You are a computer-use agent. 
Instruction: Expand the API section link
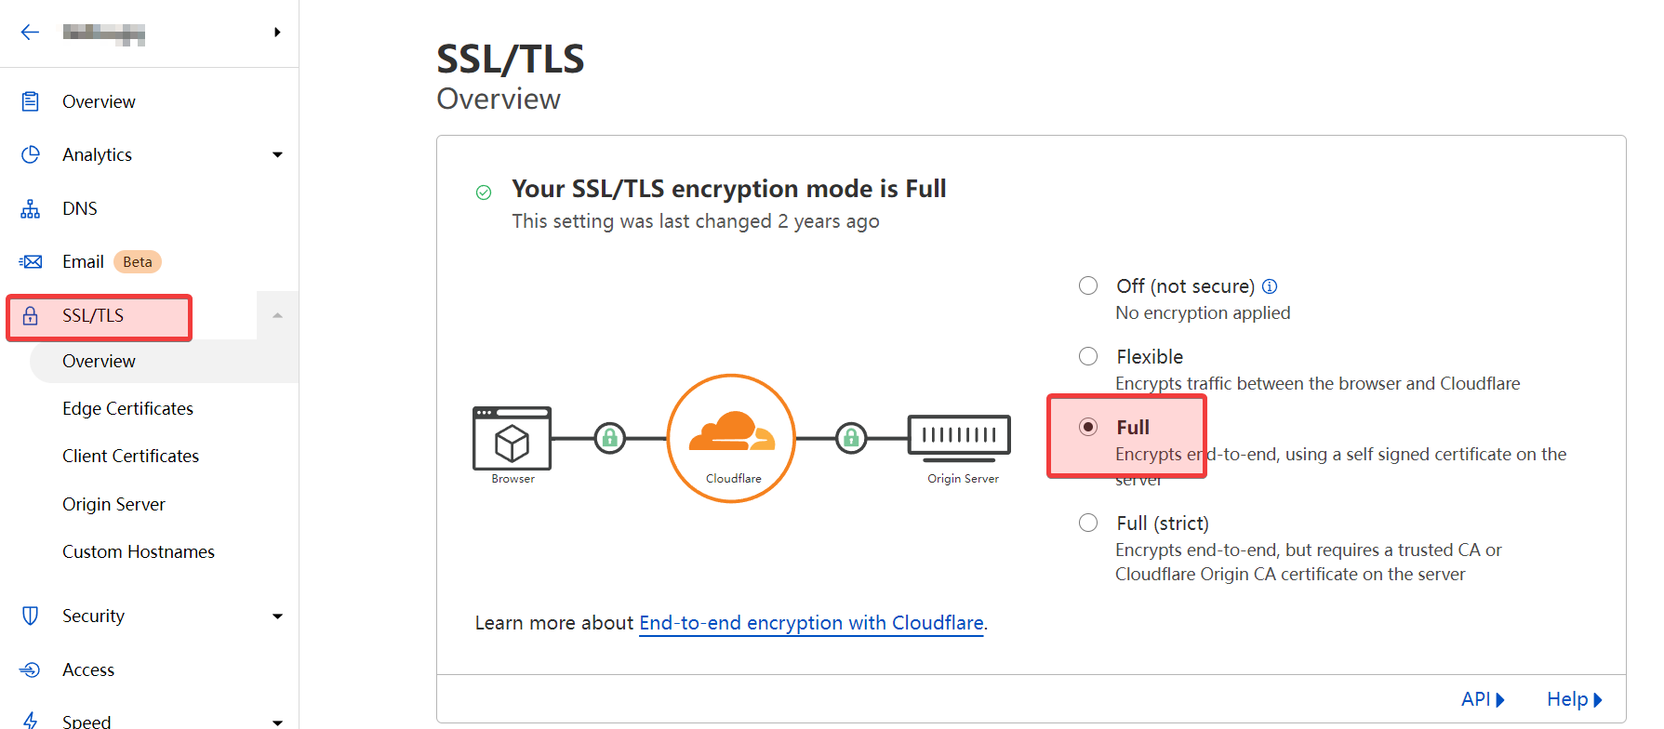(x=1482, y=699)
